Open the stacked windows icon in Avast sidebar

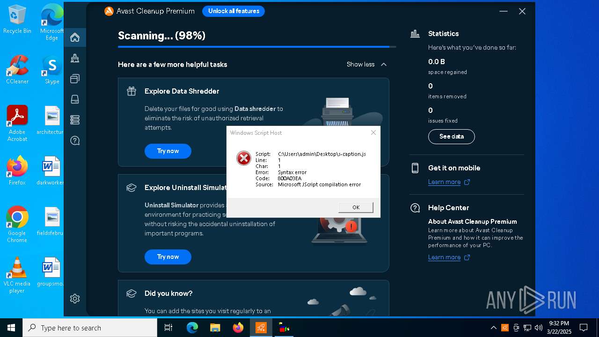click(75, 79)
